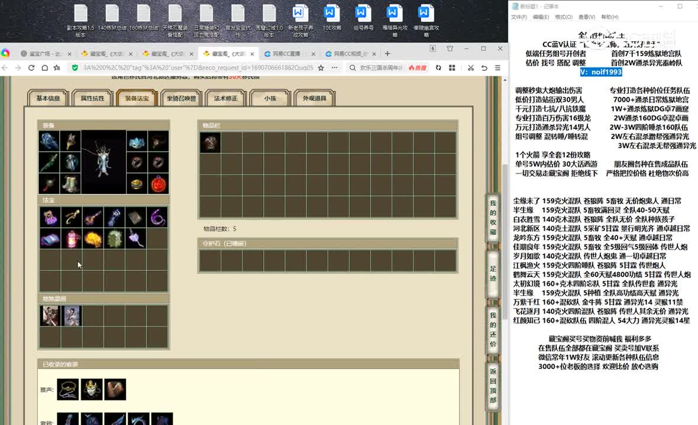Image resolution: width=698 pixels, height=425 pixels.
Task: Click the pink lantern 法宝 icon
Action: coord(71,238)
